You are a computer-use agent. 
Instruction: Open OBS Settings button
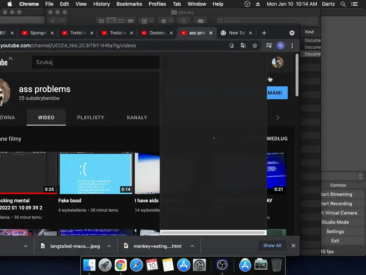(x=342, y=232)
